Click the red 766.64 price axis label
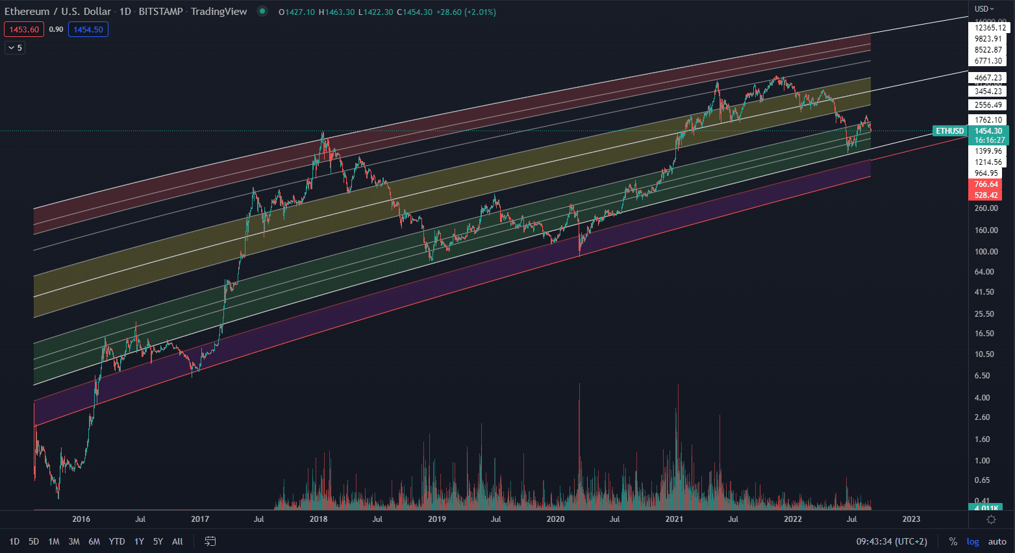This screenshot has height=553, width=1015. coord(986,184)
